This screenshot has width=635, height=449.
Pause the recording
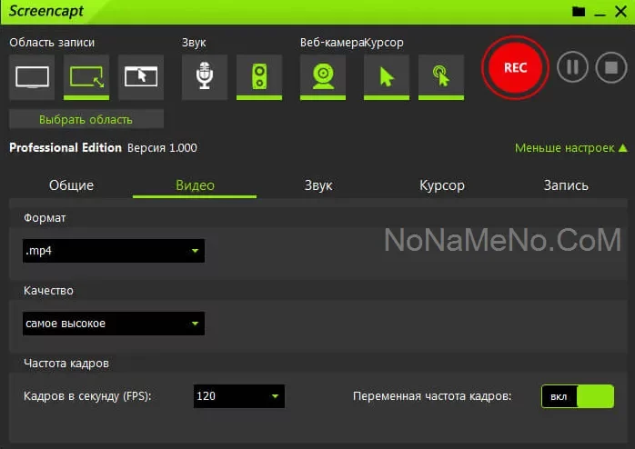pyautogui.click(x=572, y=67)
